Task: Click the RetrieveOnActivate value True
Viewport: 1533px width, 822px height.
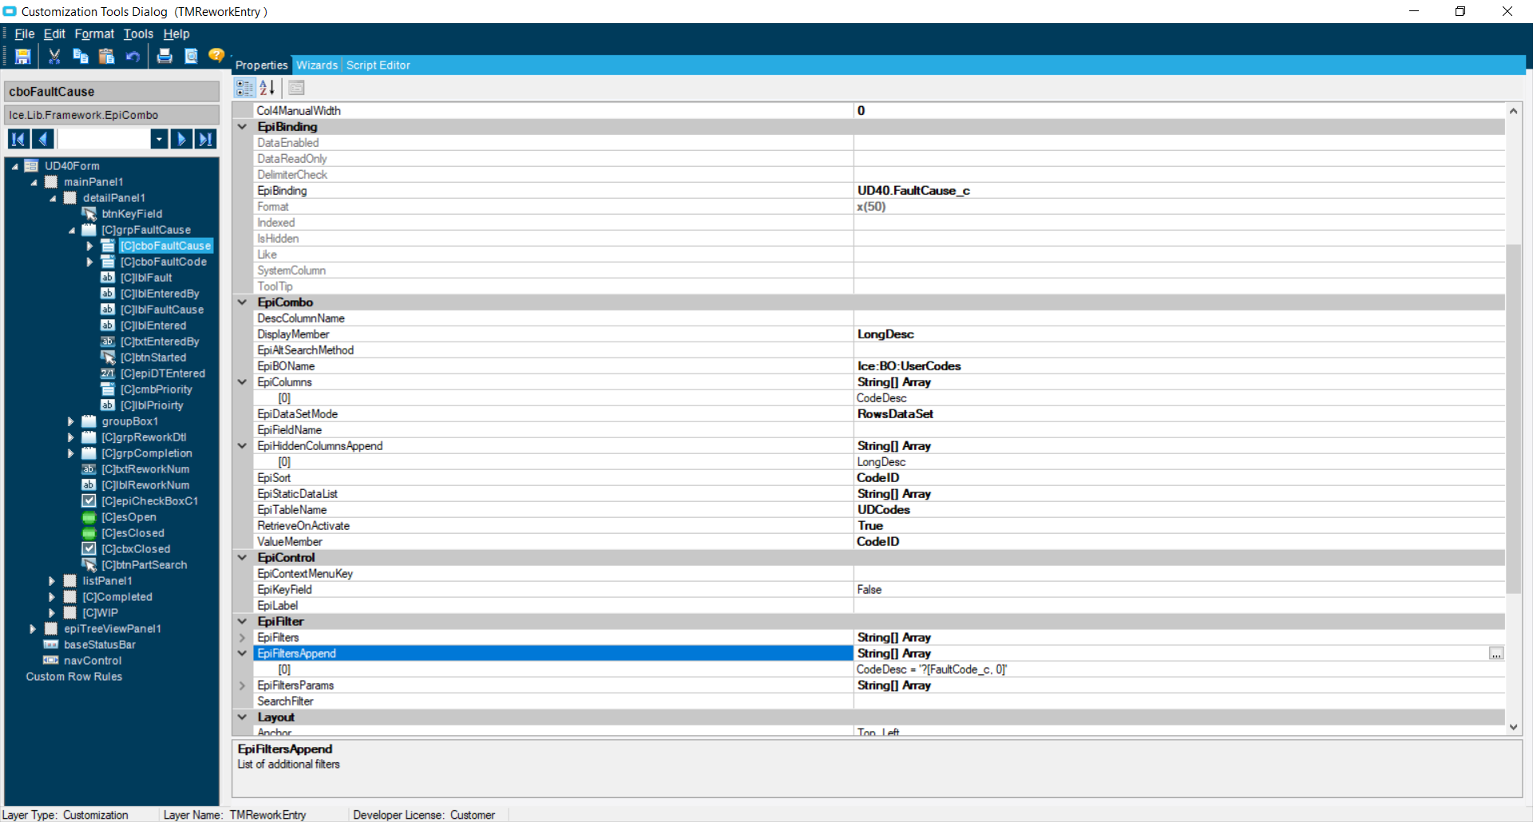Action: pyautogui.click(x=870, y=525)
